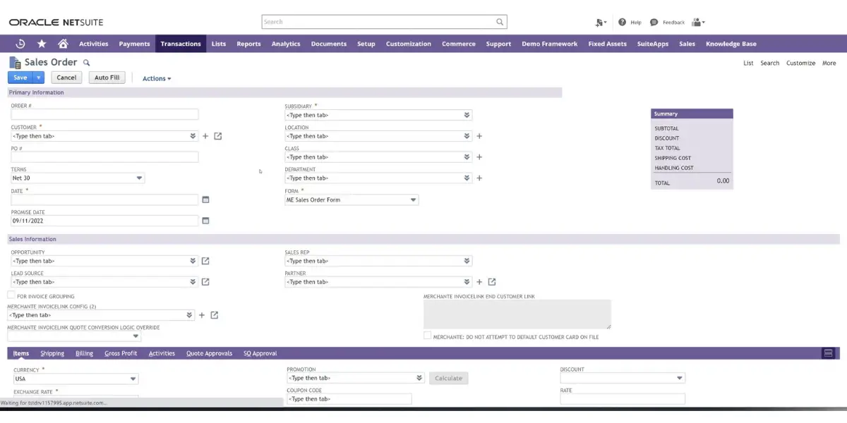Click into the PO # field
This screenshot has width=847, height=423.
coord(104,157)
